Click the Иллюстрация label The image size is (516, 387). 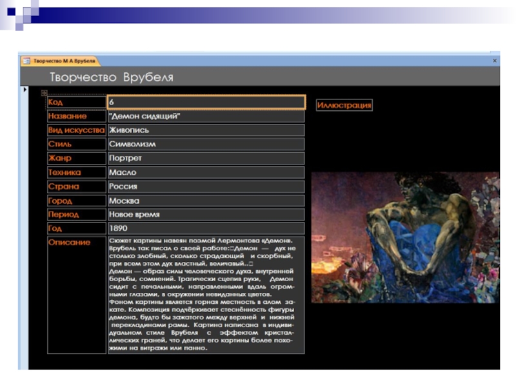pyautogui.click(x=344, y=105)
